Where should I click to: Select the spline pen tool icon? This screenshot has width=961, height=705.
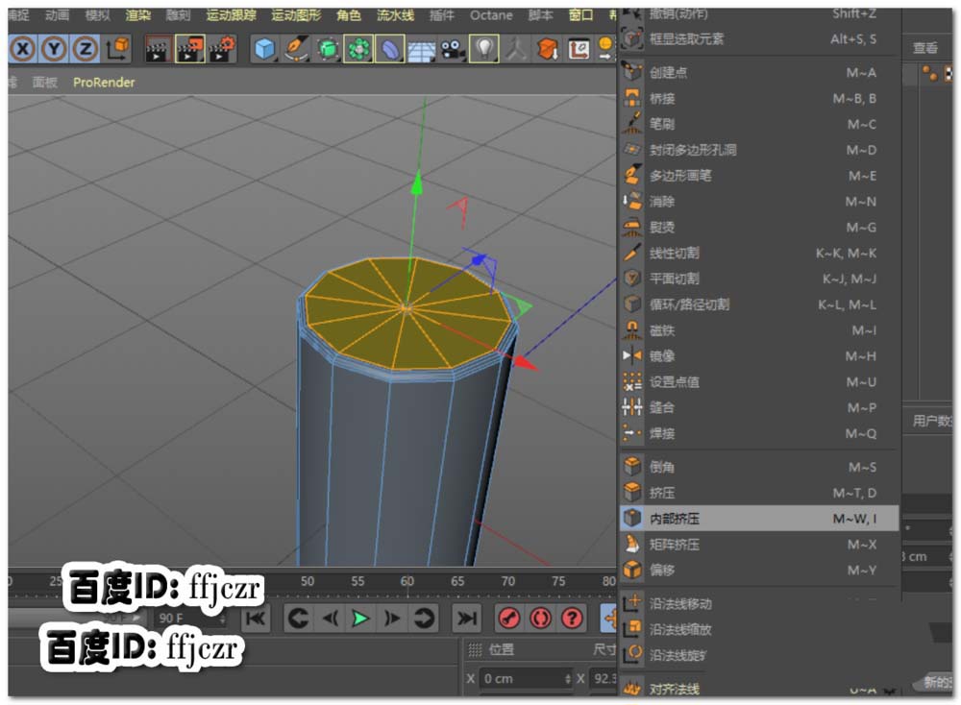coord(297,49)
